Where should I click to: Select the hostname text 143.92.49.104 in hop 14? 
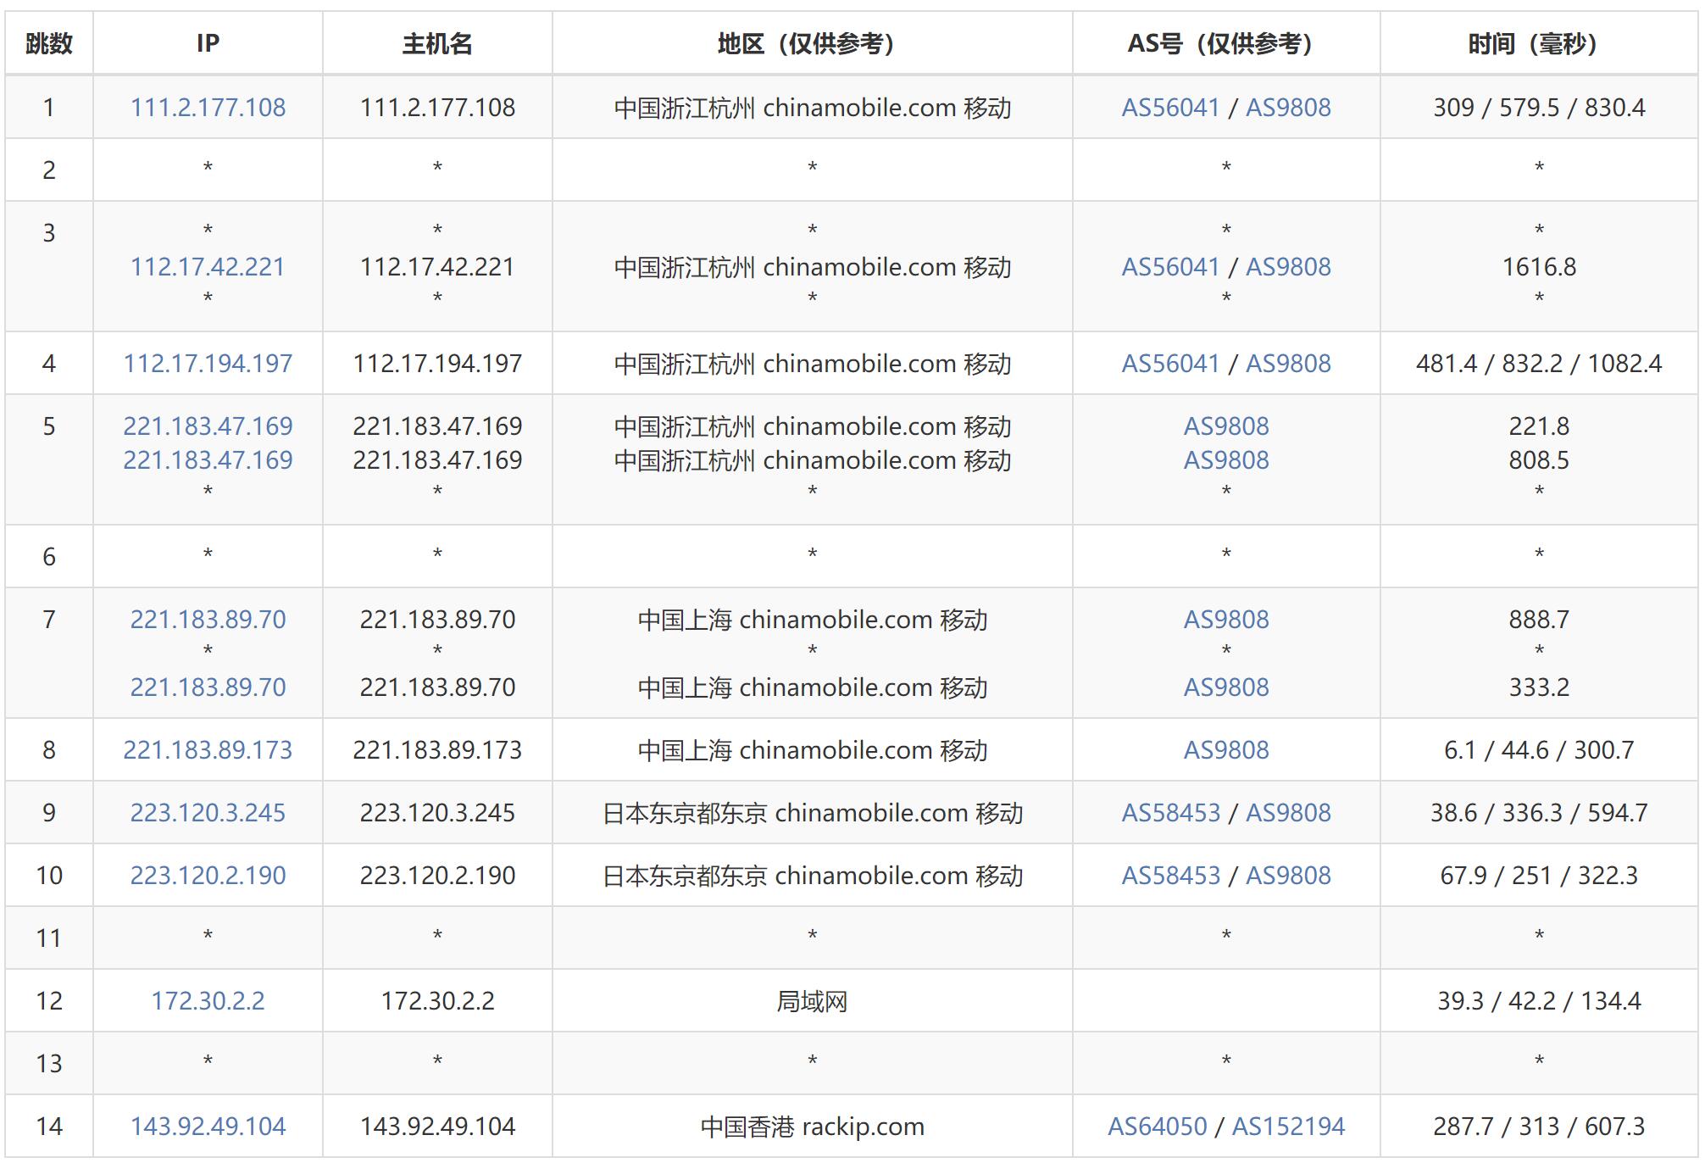pos(437,1127)
